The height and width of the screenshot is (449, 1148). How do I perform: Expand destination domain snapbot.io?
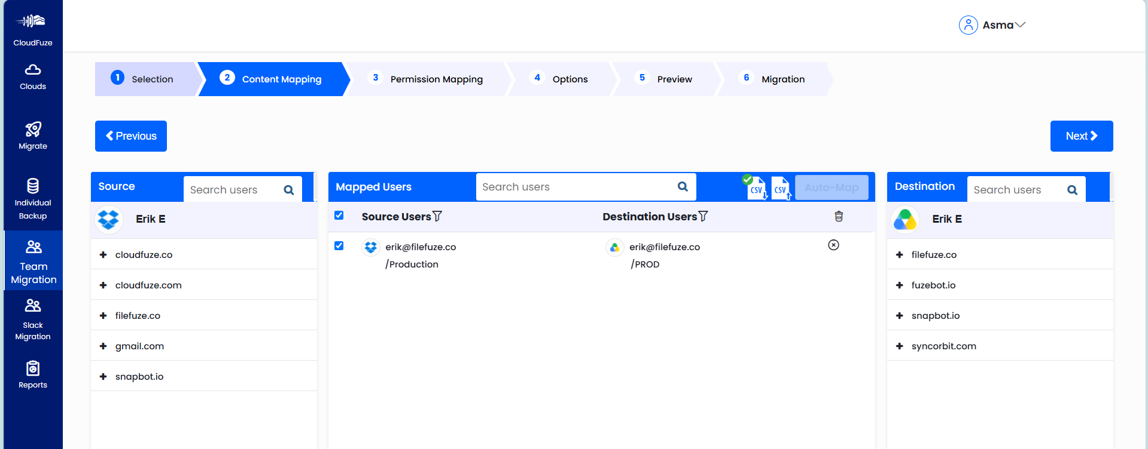pyautogui.click(x=899, y=316)
